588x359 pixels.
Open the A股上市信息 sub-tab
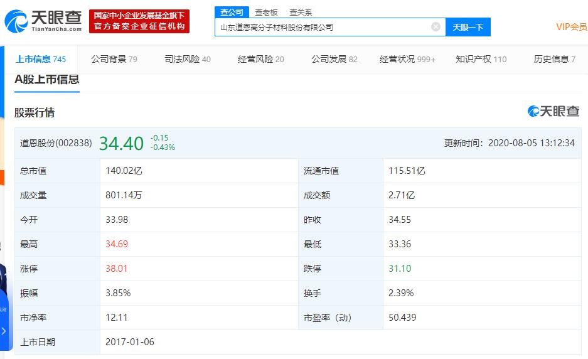coord(47,80)
